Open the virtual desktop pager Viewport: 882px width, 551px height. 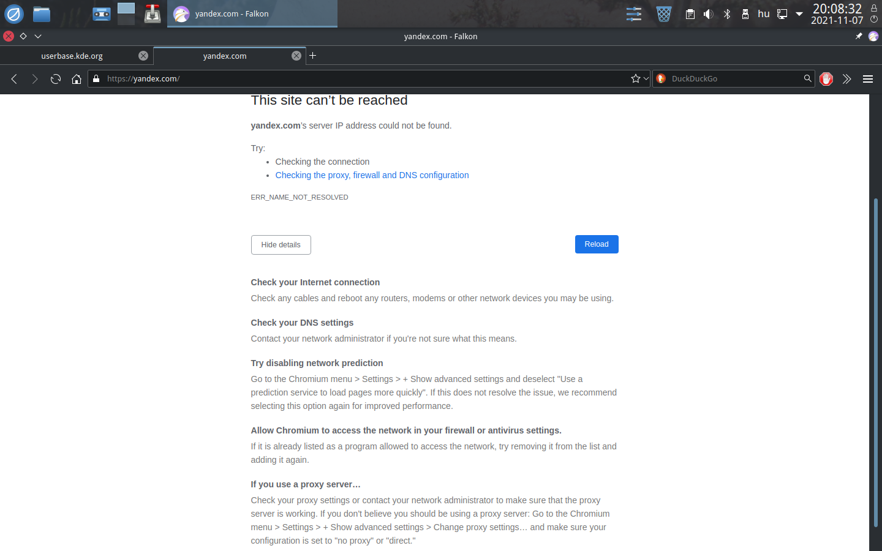click(126, 13)
